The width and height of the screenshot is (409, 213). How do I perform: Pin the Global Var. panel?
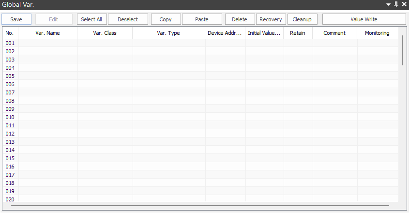point(396,4)
